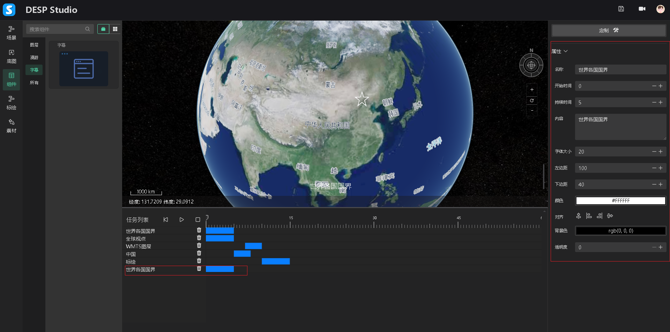Increase 字体大小 with the plus stepper

point(661,152)
